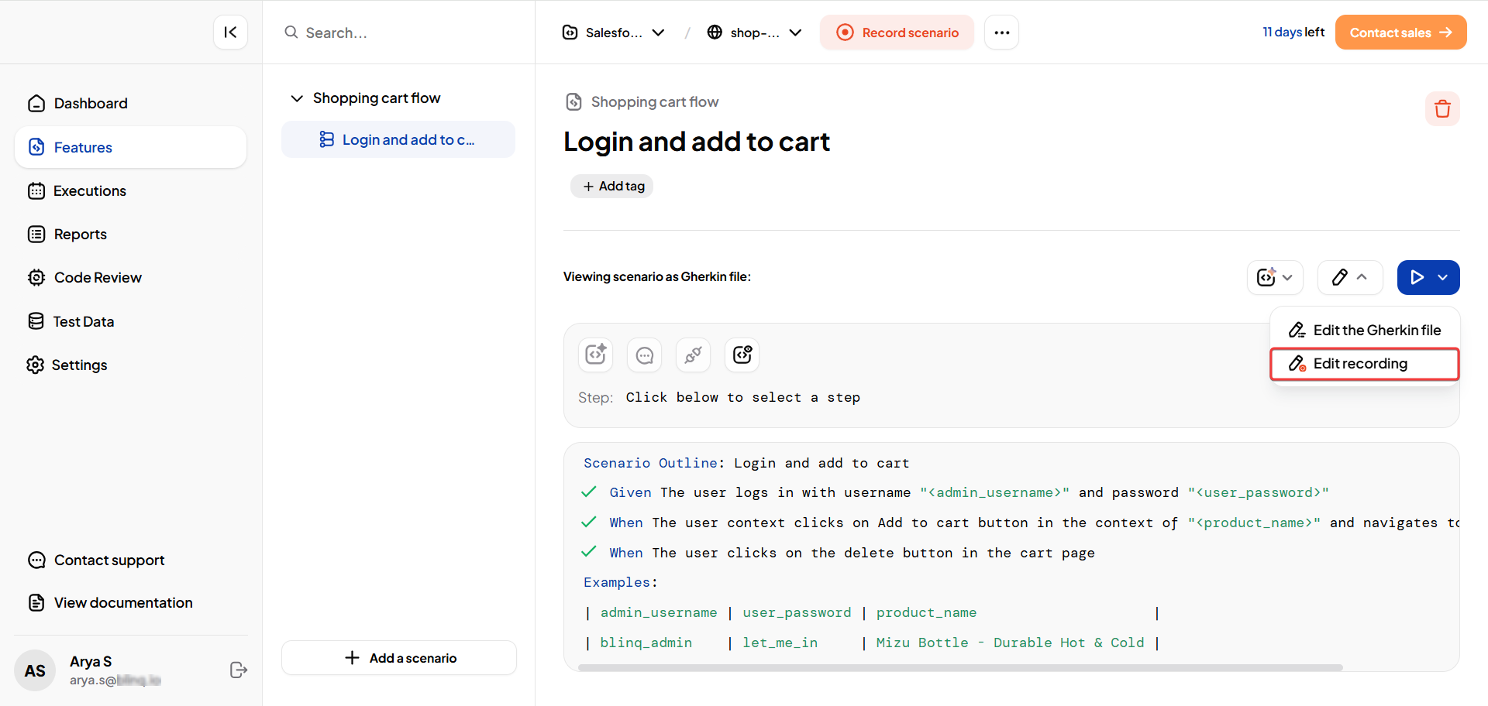This screenshot has height=706, width=1488.
Task: Collapse the left sidebar panel
Action: [230, 33]
